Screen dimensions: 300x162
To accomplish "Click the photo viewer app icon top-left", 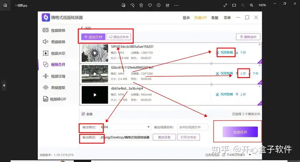I will 5,5.
